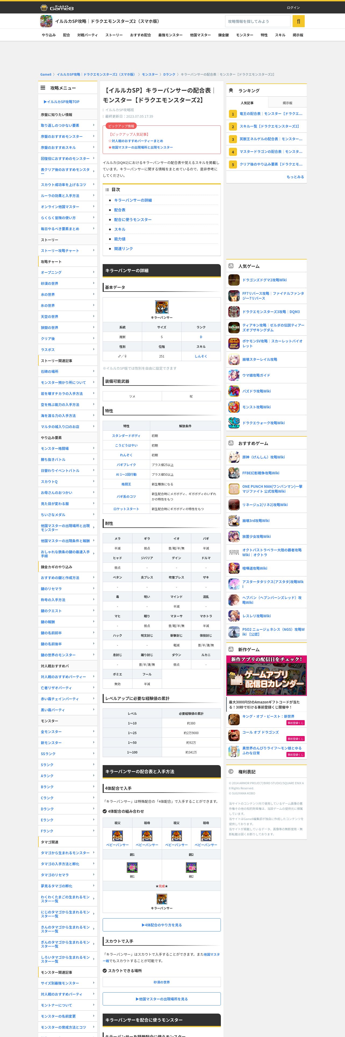Image resolution: width=345 pixels, height=1037 pixels.
Task: Select 人気記事 ranking tab
Action: pyautogui.click(x=247, y=103)
